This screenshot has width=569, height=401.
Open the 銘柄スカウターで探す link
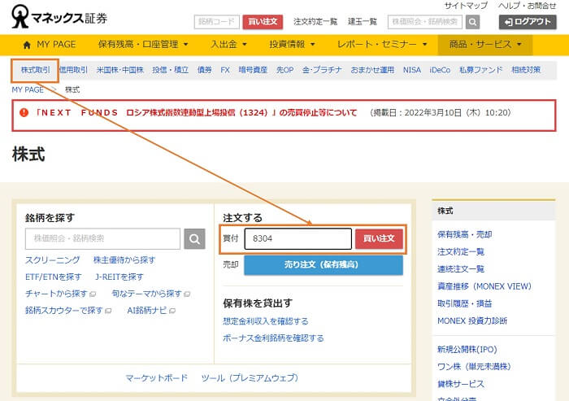(64, 311)
